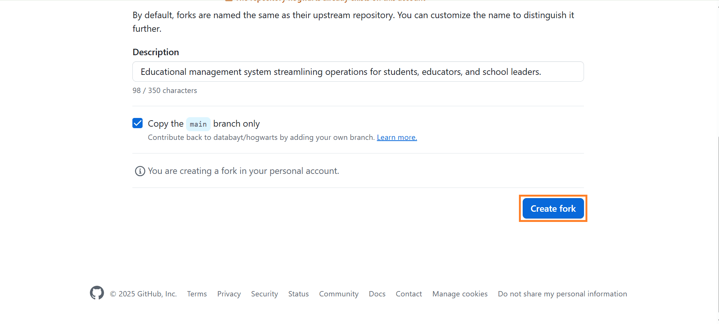Open the Privacy footer link
Screen dimensions: 719x324
click(x=228, y=293)
